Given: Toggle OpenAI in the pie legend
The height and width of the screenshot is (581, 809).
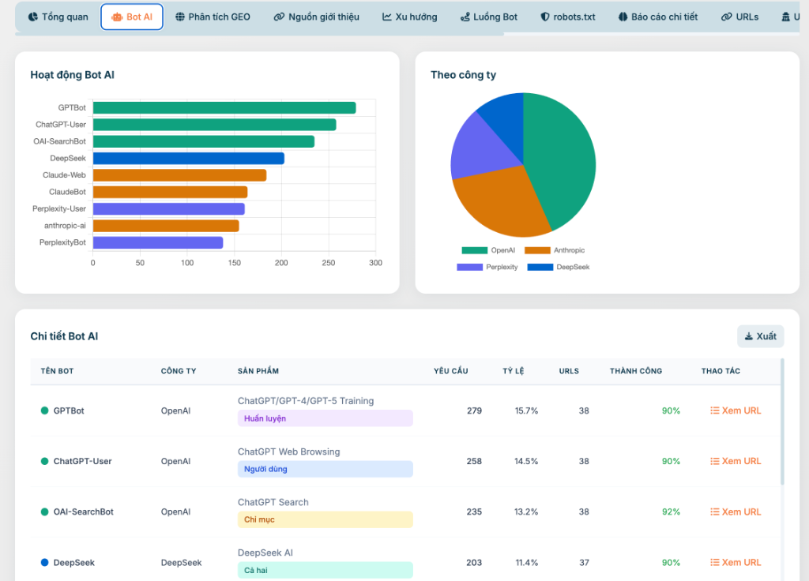Looking at the screenshot, I should pos(488,250).
